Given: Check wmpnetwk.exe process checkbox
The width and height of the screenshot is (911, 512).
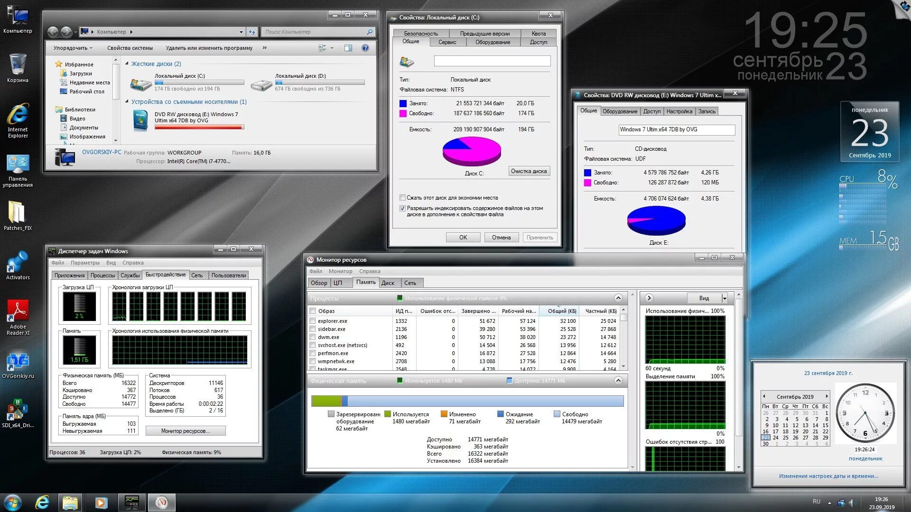Looking at the screenshot, I should [x=312, y=361].
